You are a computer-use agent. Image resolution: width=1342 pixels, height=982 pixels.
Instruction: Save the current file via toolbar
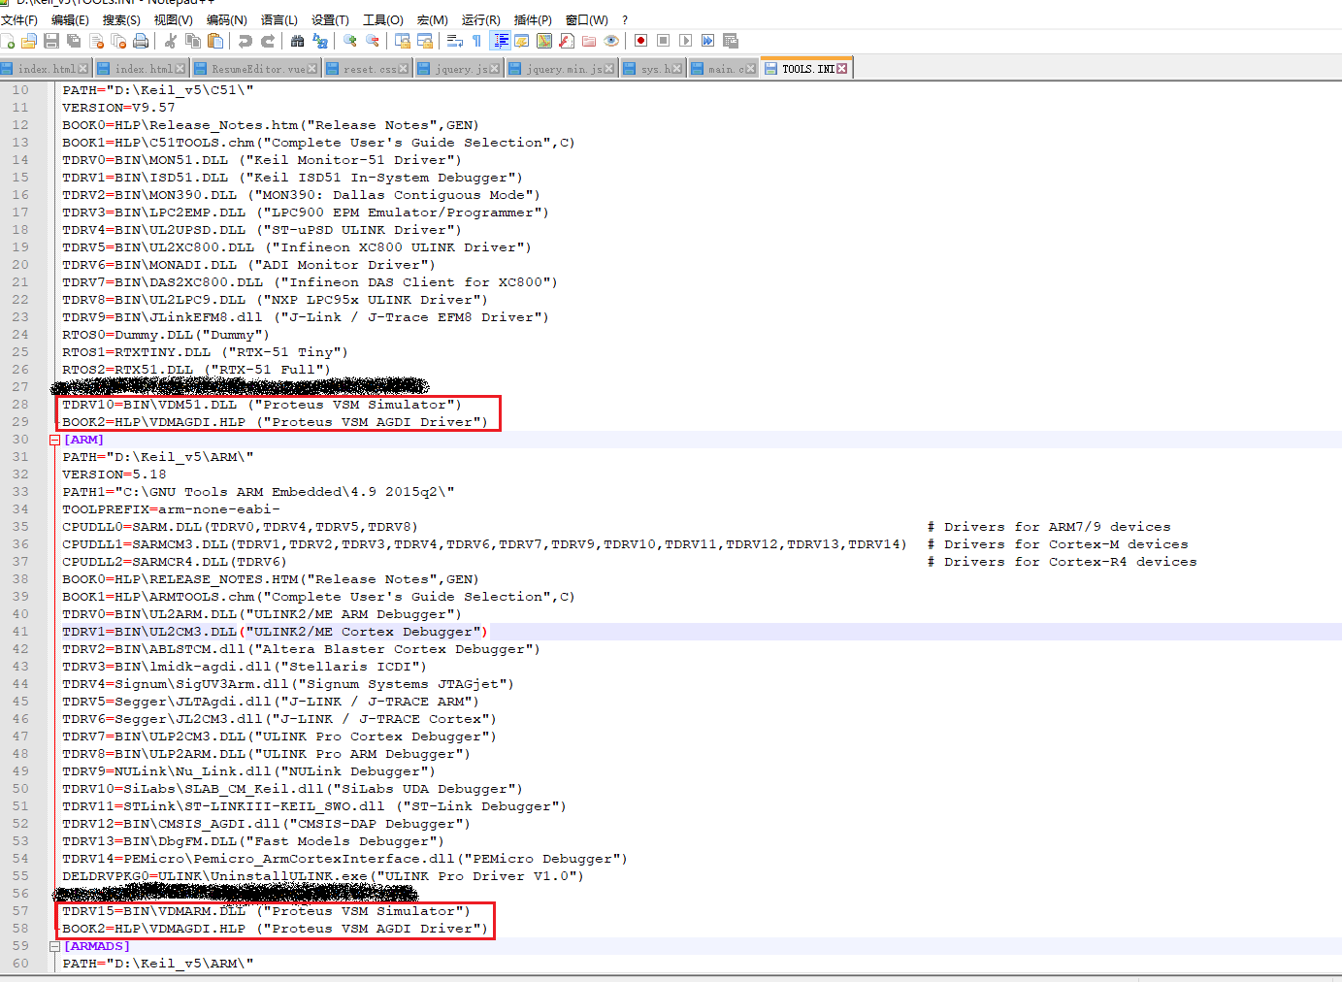51,41
